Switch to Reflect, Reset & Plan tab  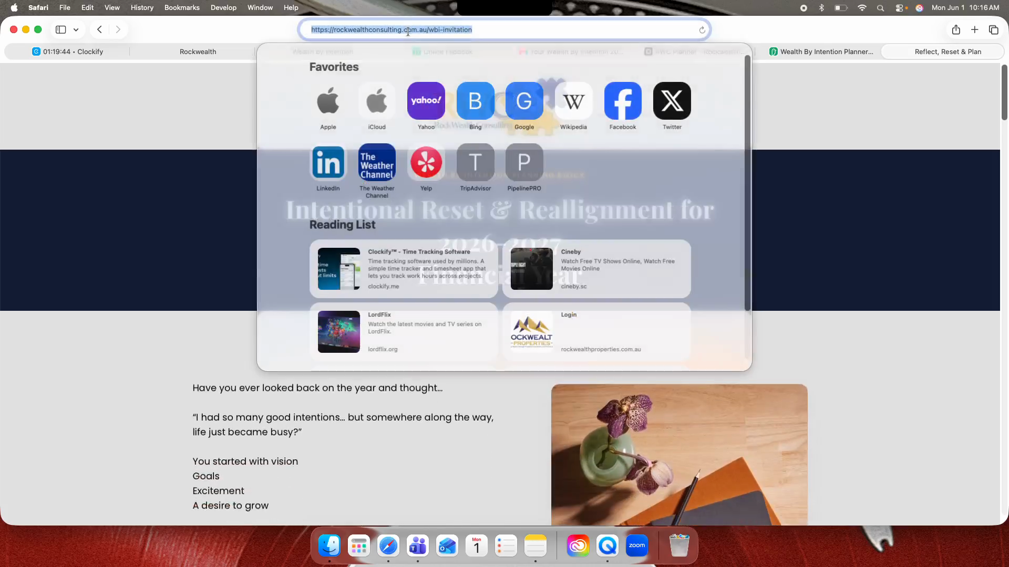(943, 51)
